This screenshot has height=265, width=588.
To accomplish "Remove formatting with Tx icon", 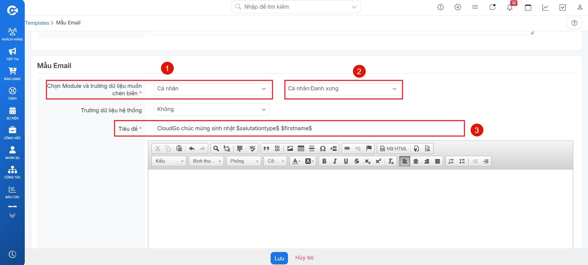I will pyautogui.click(x=391, y=161).
